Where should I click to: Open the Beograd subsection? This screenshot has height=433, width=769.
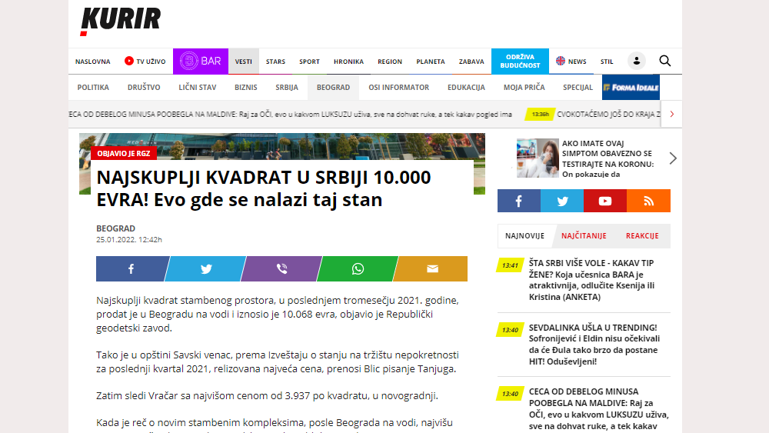[334, 87]
